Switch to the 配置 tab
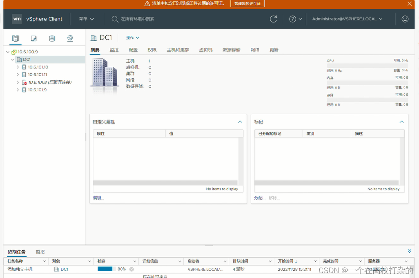The width and height of the screenshot is (419, 278). (133, 50)
